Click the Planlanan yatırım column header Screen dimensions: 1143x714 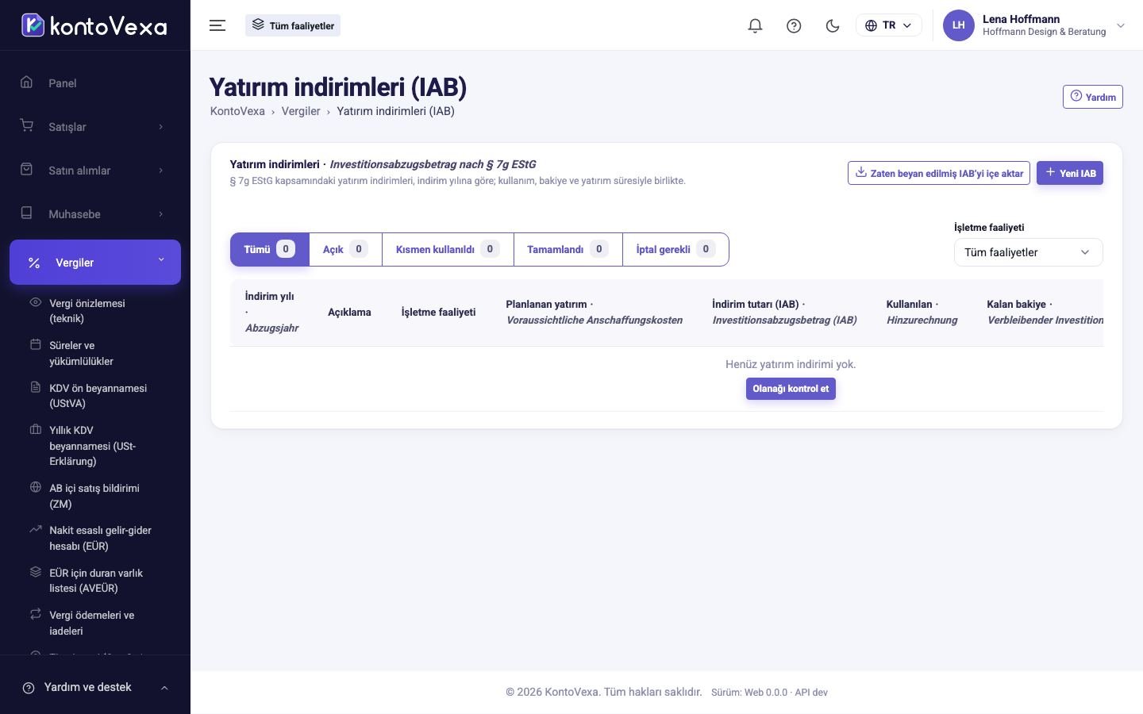[595, 312]
